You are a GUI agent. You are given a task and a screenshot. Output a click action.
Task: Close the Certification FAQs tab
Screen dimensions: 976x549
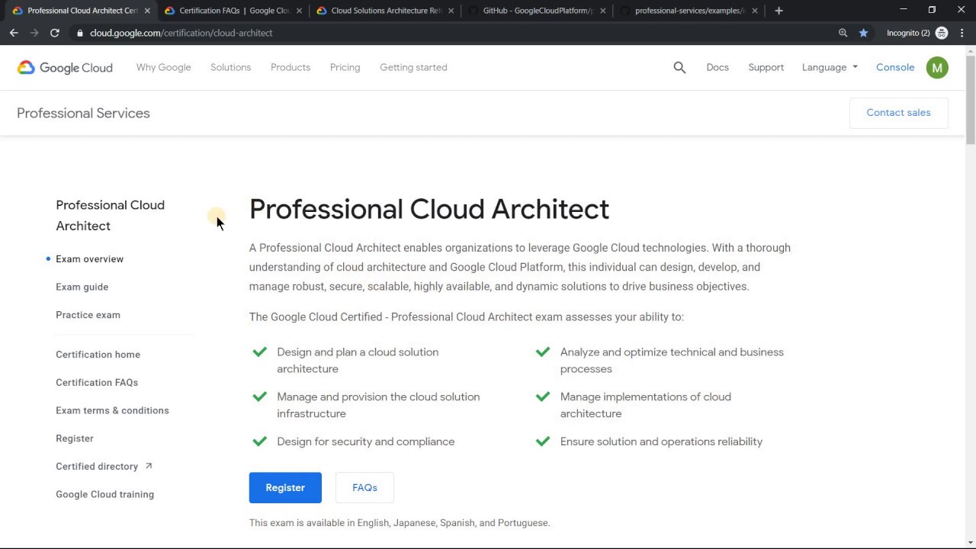point(299,11)
